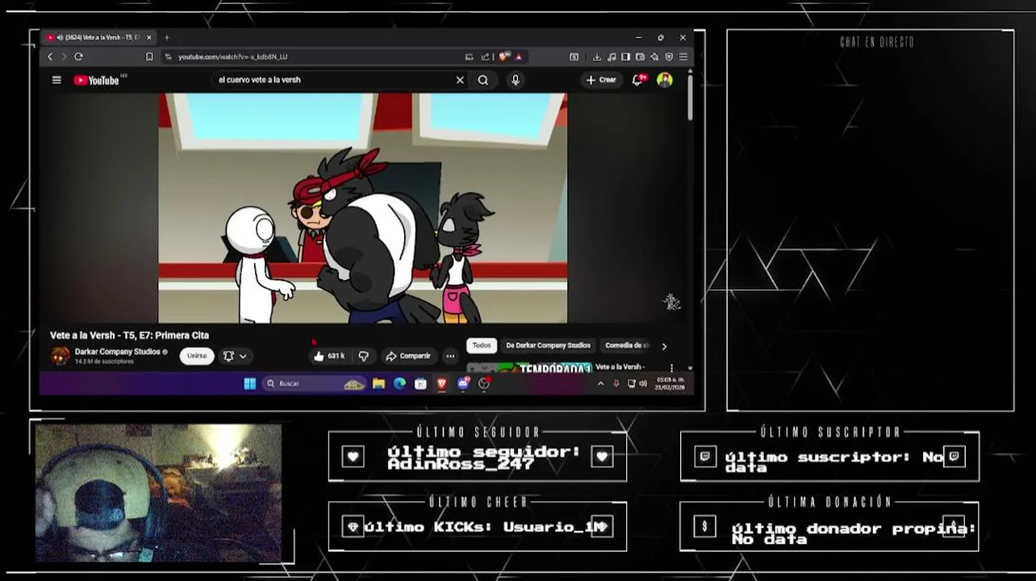Open YouTube notifications bell
Image resolution: width=1036 pixels, height=581 pixels.
click(x=637, y=80)
